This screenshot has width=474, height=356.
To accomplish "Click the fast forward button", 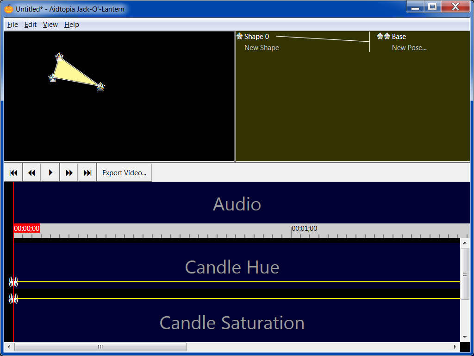I will click(69, 172).
